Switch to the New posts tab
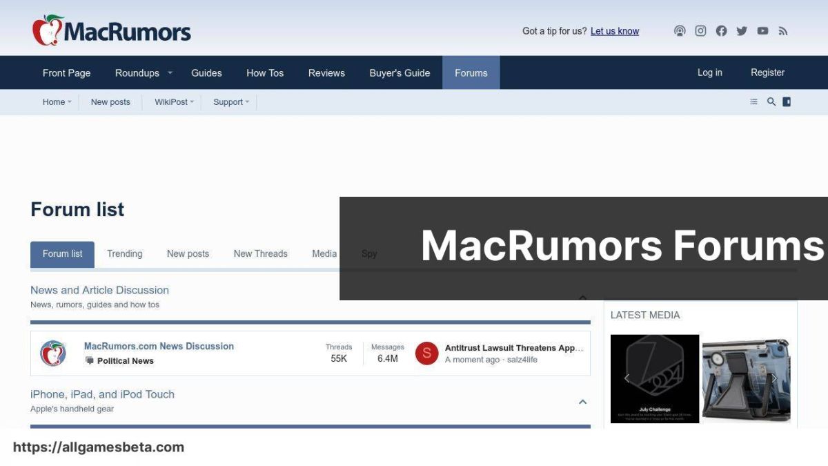 pyautogui.click(x=188, y=254)
